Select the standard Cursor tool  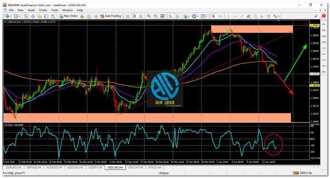[x=213, y=16]
